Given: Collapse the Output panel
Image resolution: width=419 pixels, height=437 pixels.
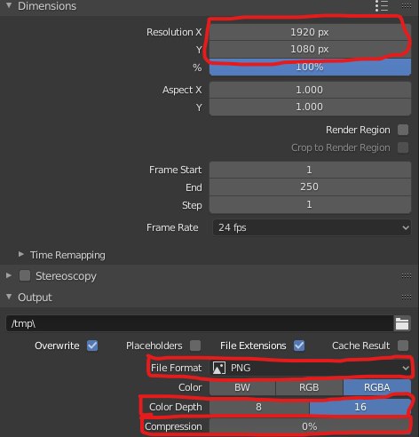Looking at the screenshot, I should pos(9,297).
